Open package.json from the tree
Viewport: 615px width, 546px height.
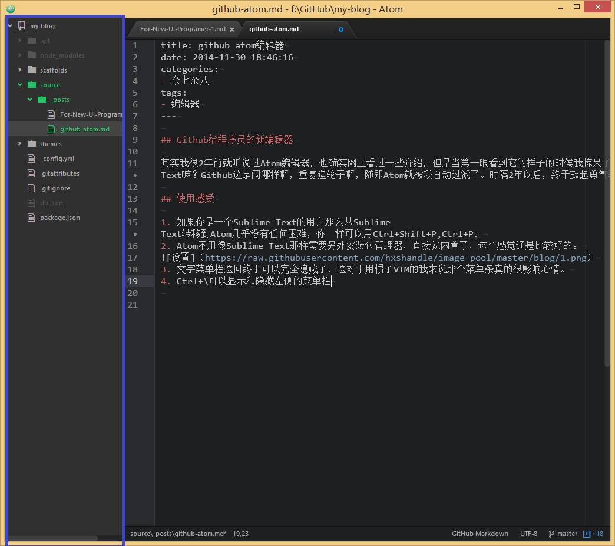pos(60,218)
